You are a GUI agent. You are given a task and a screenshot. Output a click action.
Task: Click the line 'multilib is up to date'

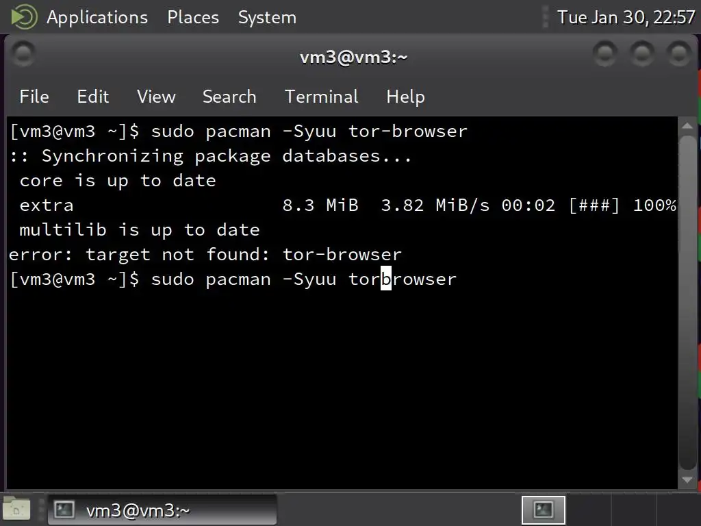140,230
